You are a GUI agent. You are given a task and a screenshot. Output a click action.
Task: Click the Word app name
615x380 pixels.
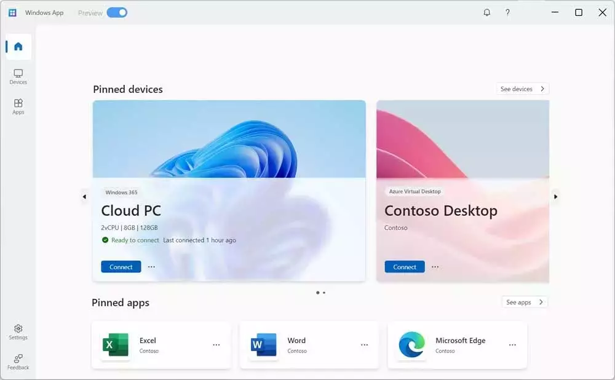click(x=296, y=341)
